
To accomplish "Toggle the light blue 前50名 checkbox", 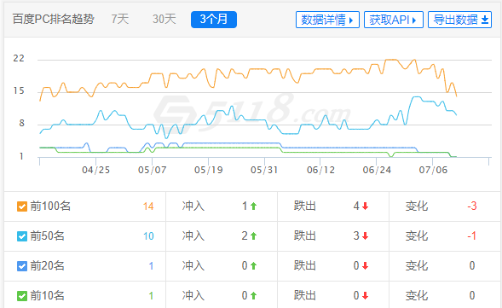I will 22,236.
